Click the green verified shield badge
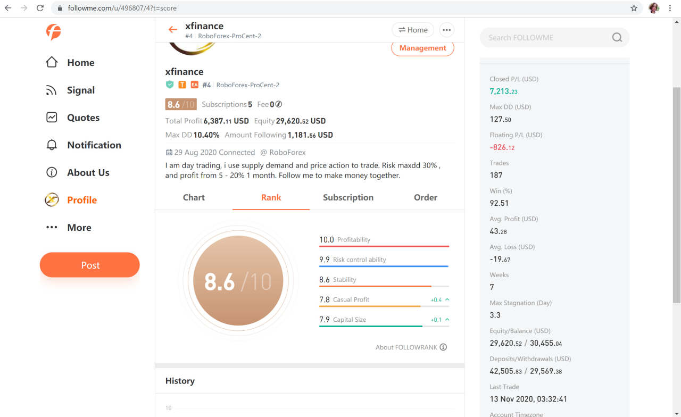The image size is (681, 417). (170, 85)
